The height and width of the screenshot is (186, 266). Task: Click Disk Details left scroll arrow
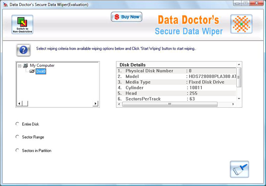(119, 104)
